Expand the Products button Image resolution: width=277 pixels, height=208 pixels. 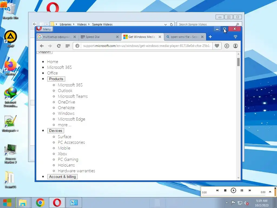[56, 79]
